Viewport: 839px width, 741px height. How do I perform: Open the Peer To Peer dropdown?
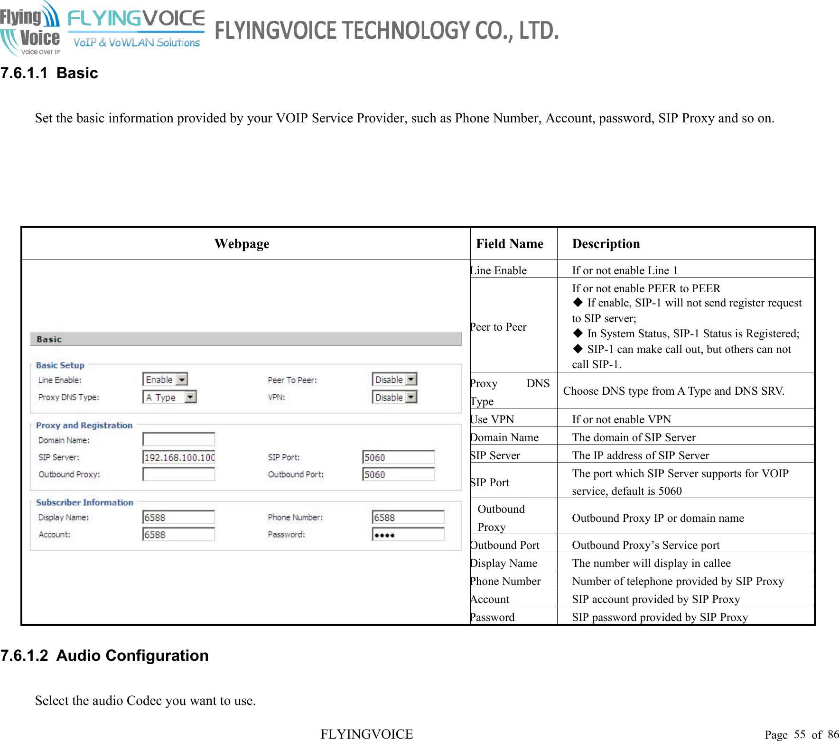(x=394, y=380)
